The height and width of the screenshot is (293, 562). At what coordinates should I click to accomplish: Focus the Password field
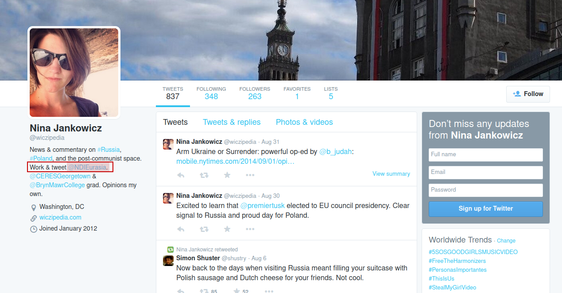click(x=486, y=190)
